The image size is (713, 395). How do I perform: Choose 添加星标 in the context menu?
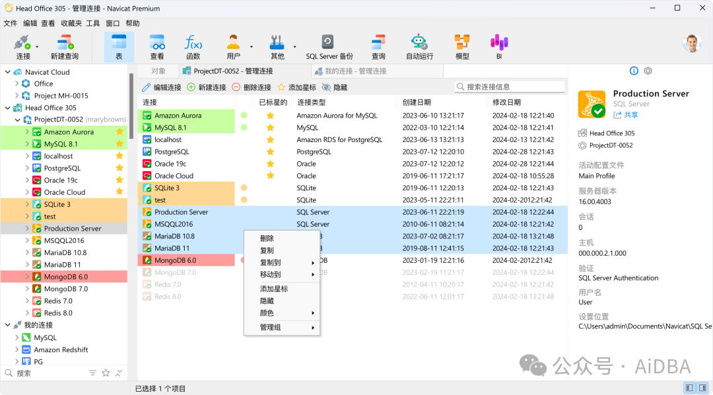point(282,289)
